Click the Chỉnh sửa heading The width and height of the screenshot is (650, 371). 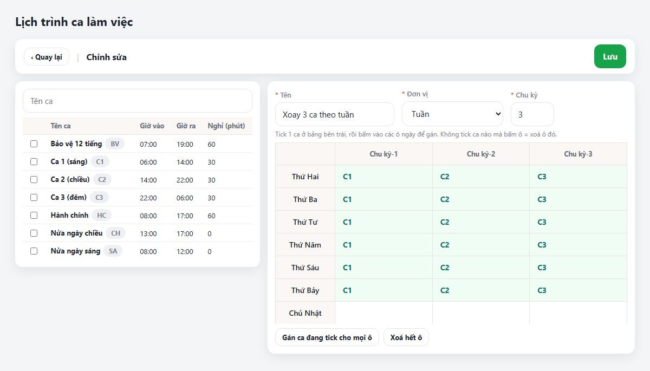[x=107, y=57]
